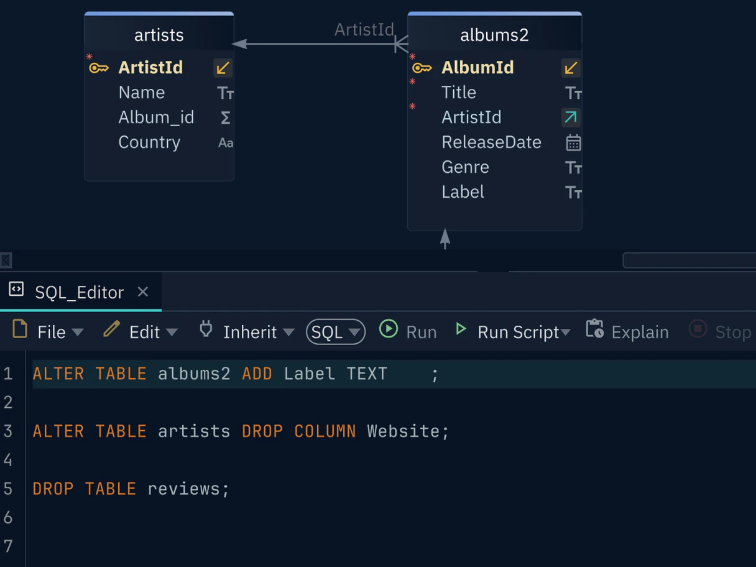The image size is (756, 567).
Task: Click the horizontal scrollbar in diagram pane
Action: point(689,260)
